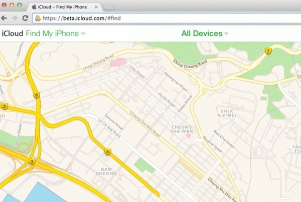
Task: Click the iCloud logo text
Action: tap(13, 33)
